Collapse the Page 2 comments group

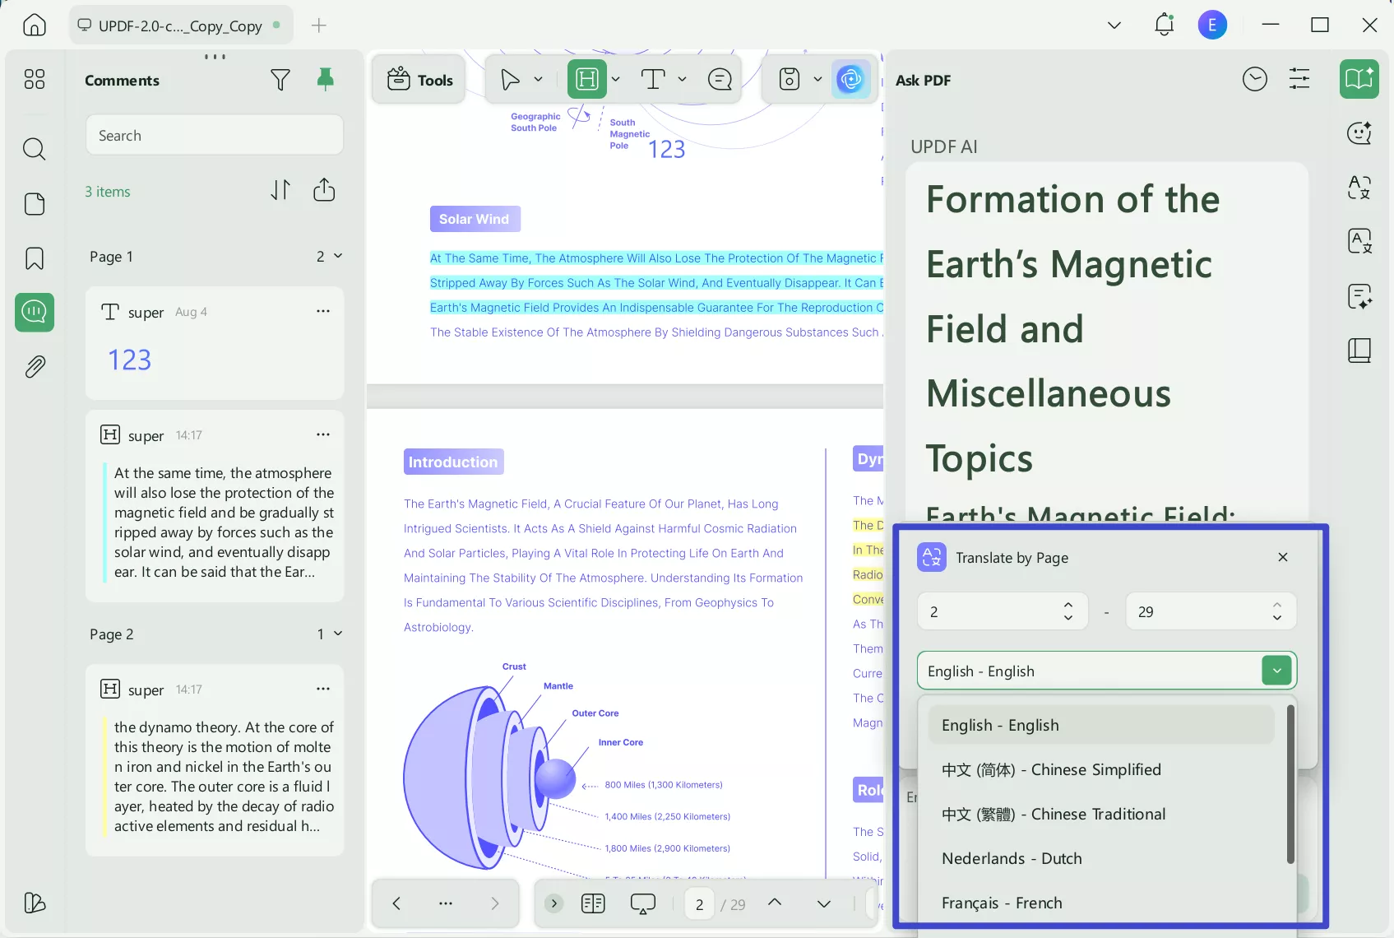pyautogui.click(x=337, y=634)
